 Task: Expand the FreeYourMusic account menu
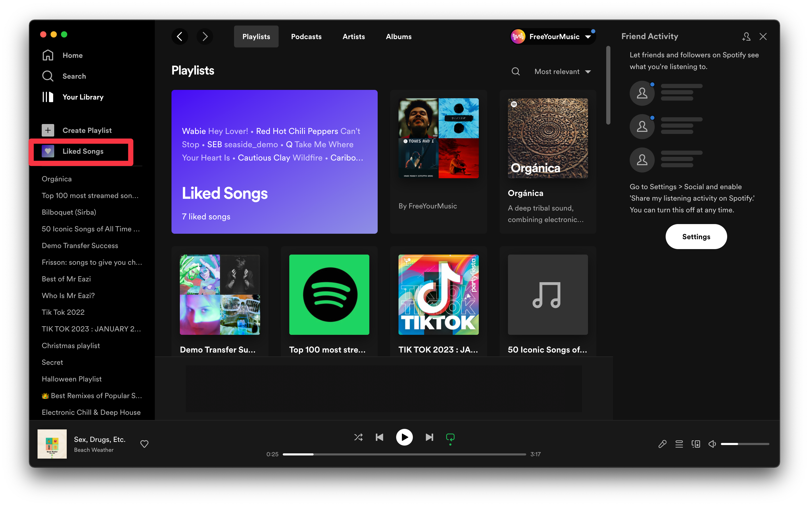pos(589,37)
